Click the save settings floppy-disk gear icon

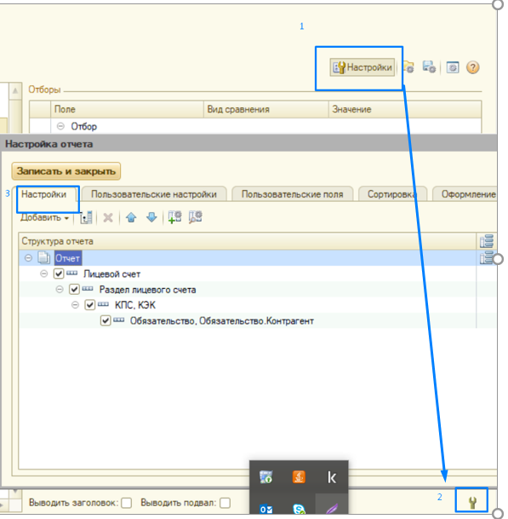click(x=429, y=67)
